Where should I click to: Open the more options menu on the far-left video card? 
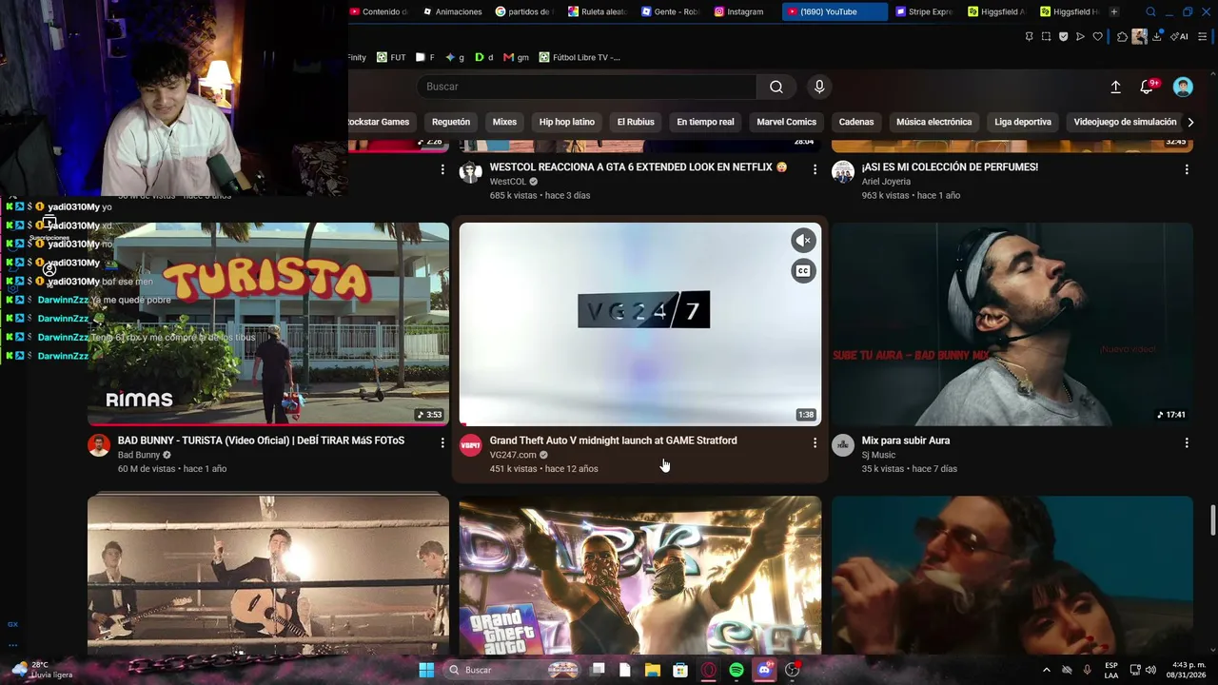pyautogui.click(x=442, y=169)
